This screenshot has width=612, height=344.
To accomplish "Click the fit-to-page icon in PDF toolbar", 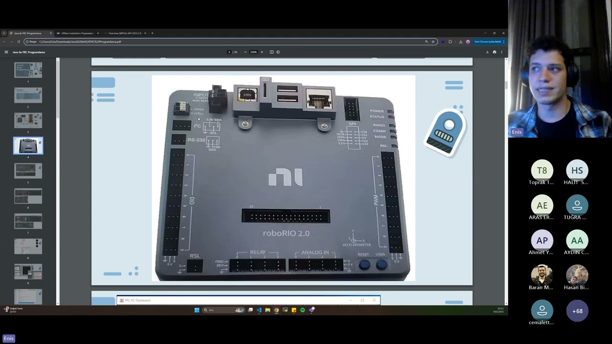I will point(272,52).
